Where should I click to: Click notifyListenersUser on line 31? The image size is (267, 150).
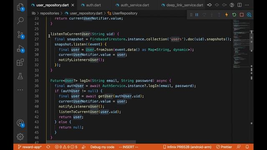(78, 60)
